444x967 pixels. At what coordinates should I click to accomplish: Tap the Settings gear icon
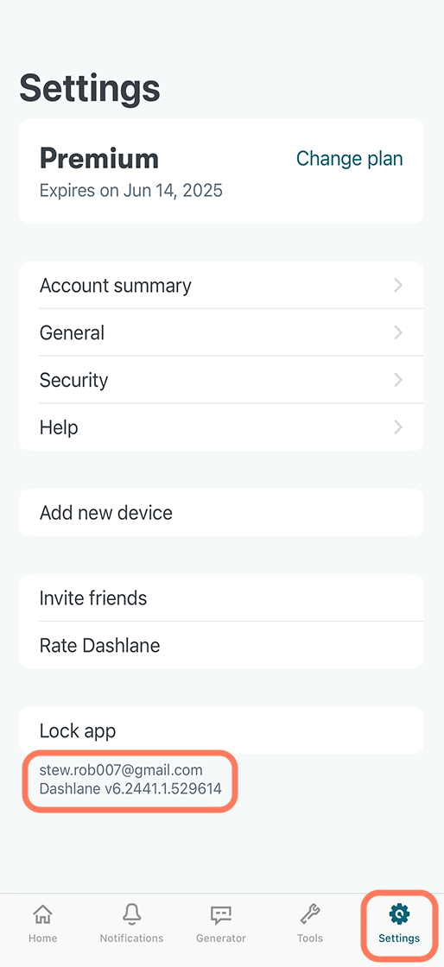[400, 913]
